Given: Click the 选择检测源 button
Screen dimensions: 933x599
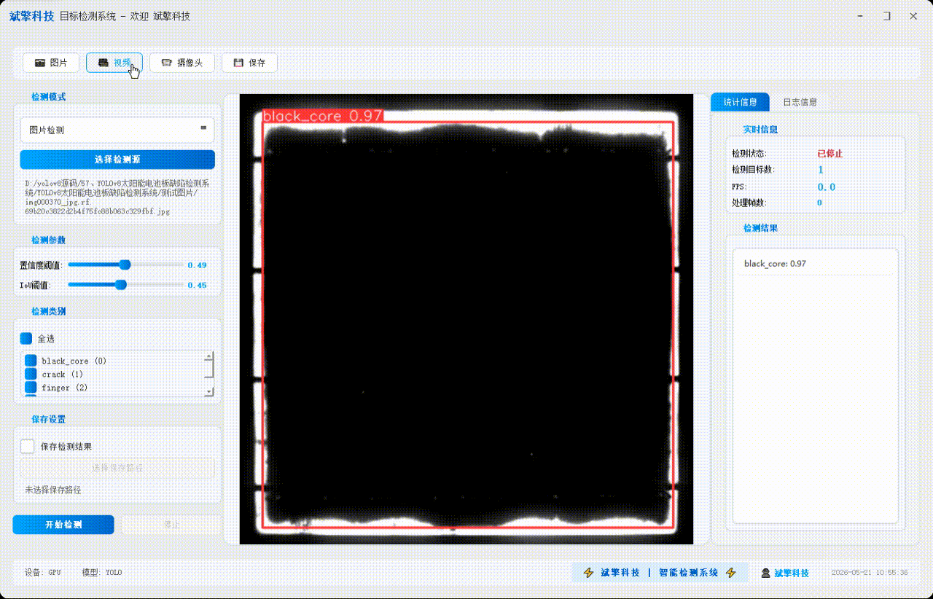Looking at the screenshot, I should coord(117,160).
